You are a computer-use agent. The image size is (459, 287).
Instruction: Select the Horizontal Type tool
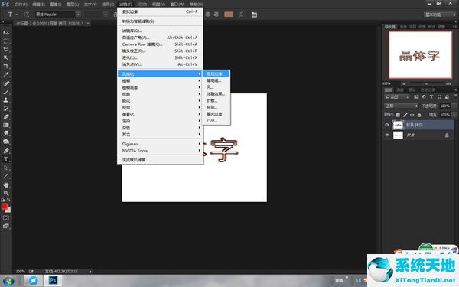click(6, 159)
